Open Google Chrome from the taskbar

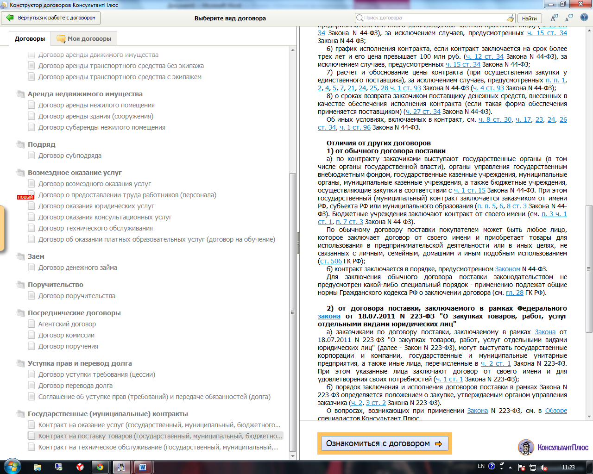point(100,467)
